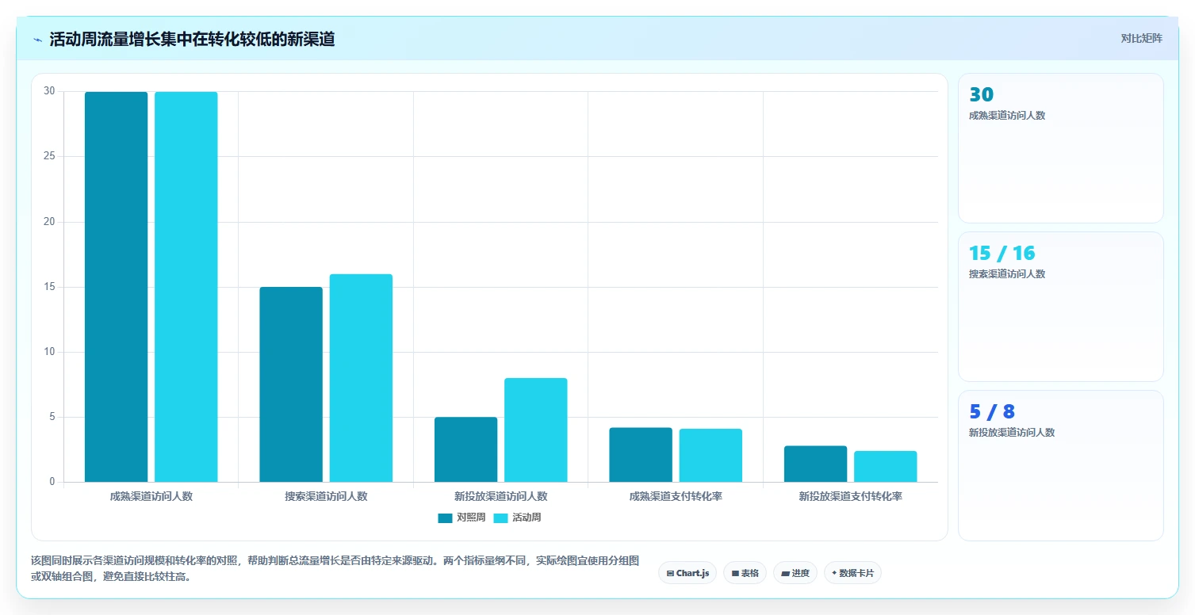Select the 数据卡片 tag chip

(x=852, y=572)
